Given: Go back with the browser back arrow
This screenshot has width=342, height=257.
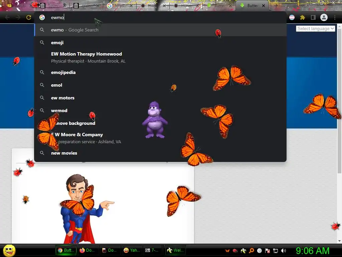Looking at the screenshot, I should point(7,17).
